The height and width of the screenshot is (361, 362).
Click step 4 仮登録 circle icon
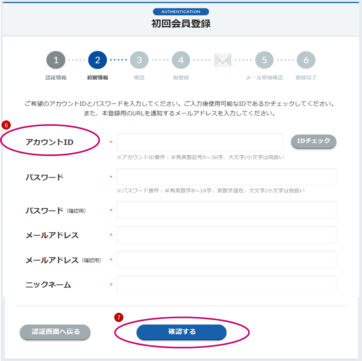181,60
